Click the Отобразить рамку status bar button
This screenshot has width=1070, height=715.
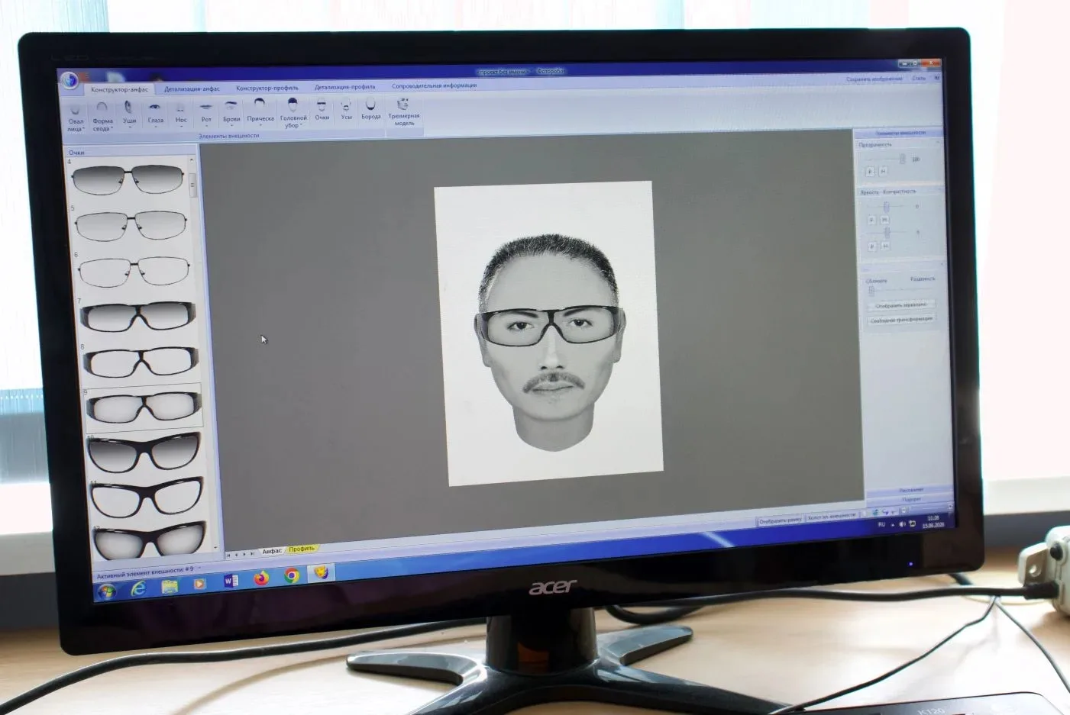click(781, 520)
